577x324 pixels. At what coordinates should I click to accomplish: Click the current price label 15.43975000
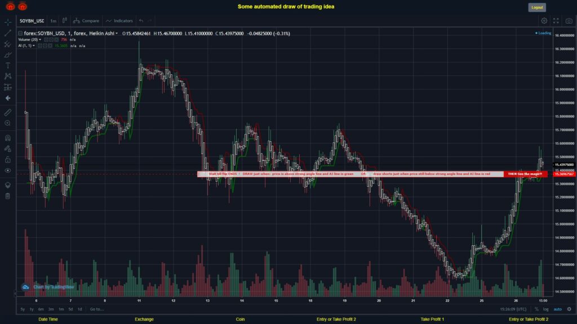[564, 165]
